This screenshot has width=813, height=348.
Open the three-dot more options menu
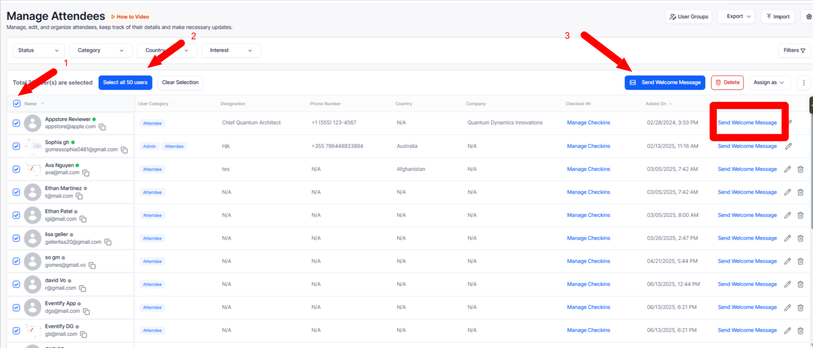[804, 82]
